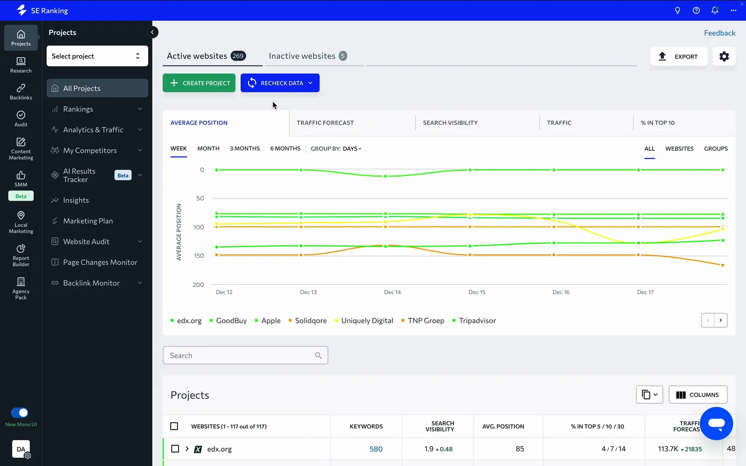Open the Audit section icon
Viewport: 746px width, 466px height.
(21, 118)
